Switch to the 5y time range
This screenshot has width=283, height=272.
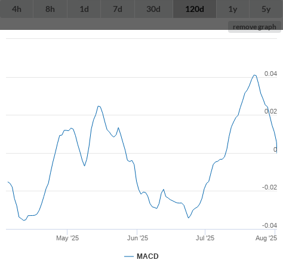click(x=266, y=9)
